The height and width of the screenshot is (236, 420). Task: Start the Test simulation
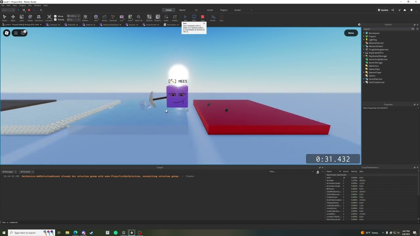pos(185,18)
